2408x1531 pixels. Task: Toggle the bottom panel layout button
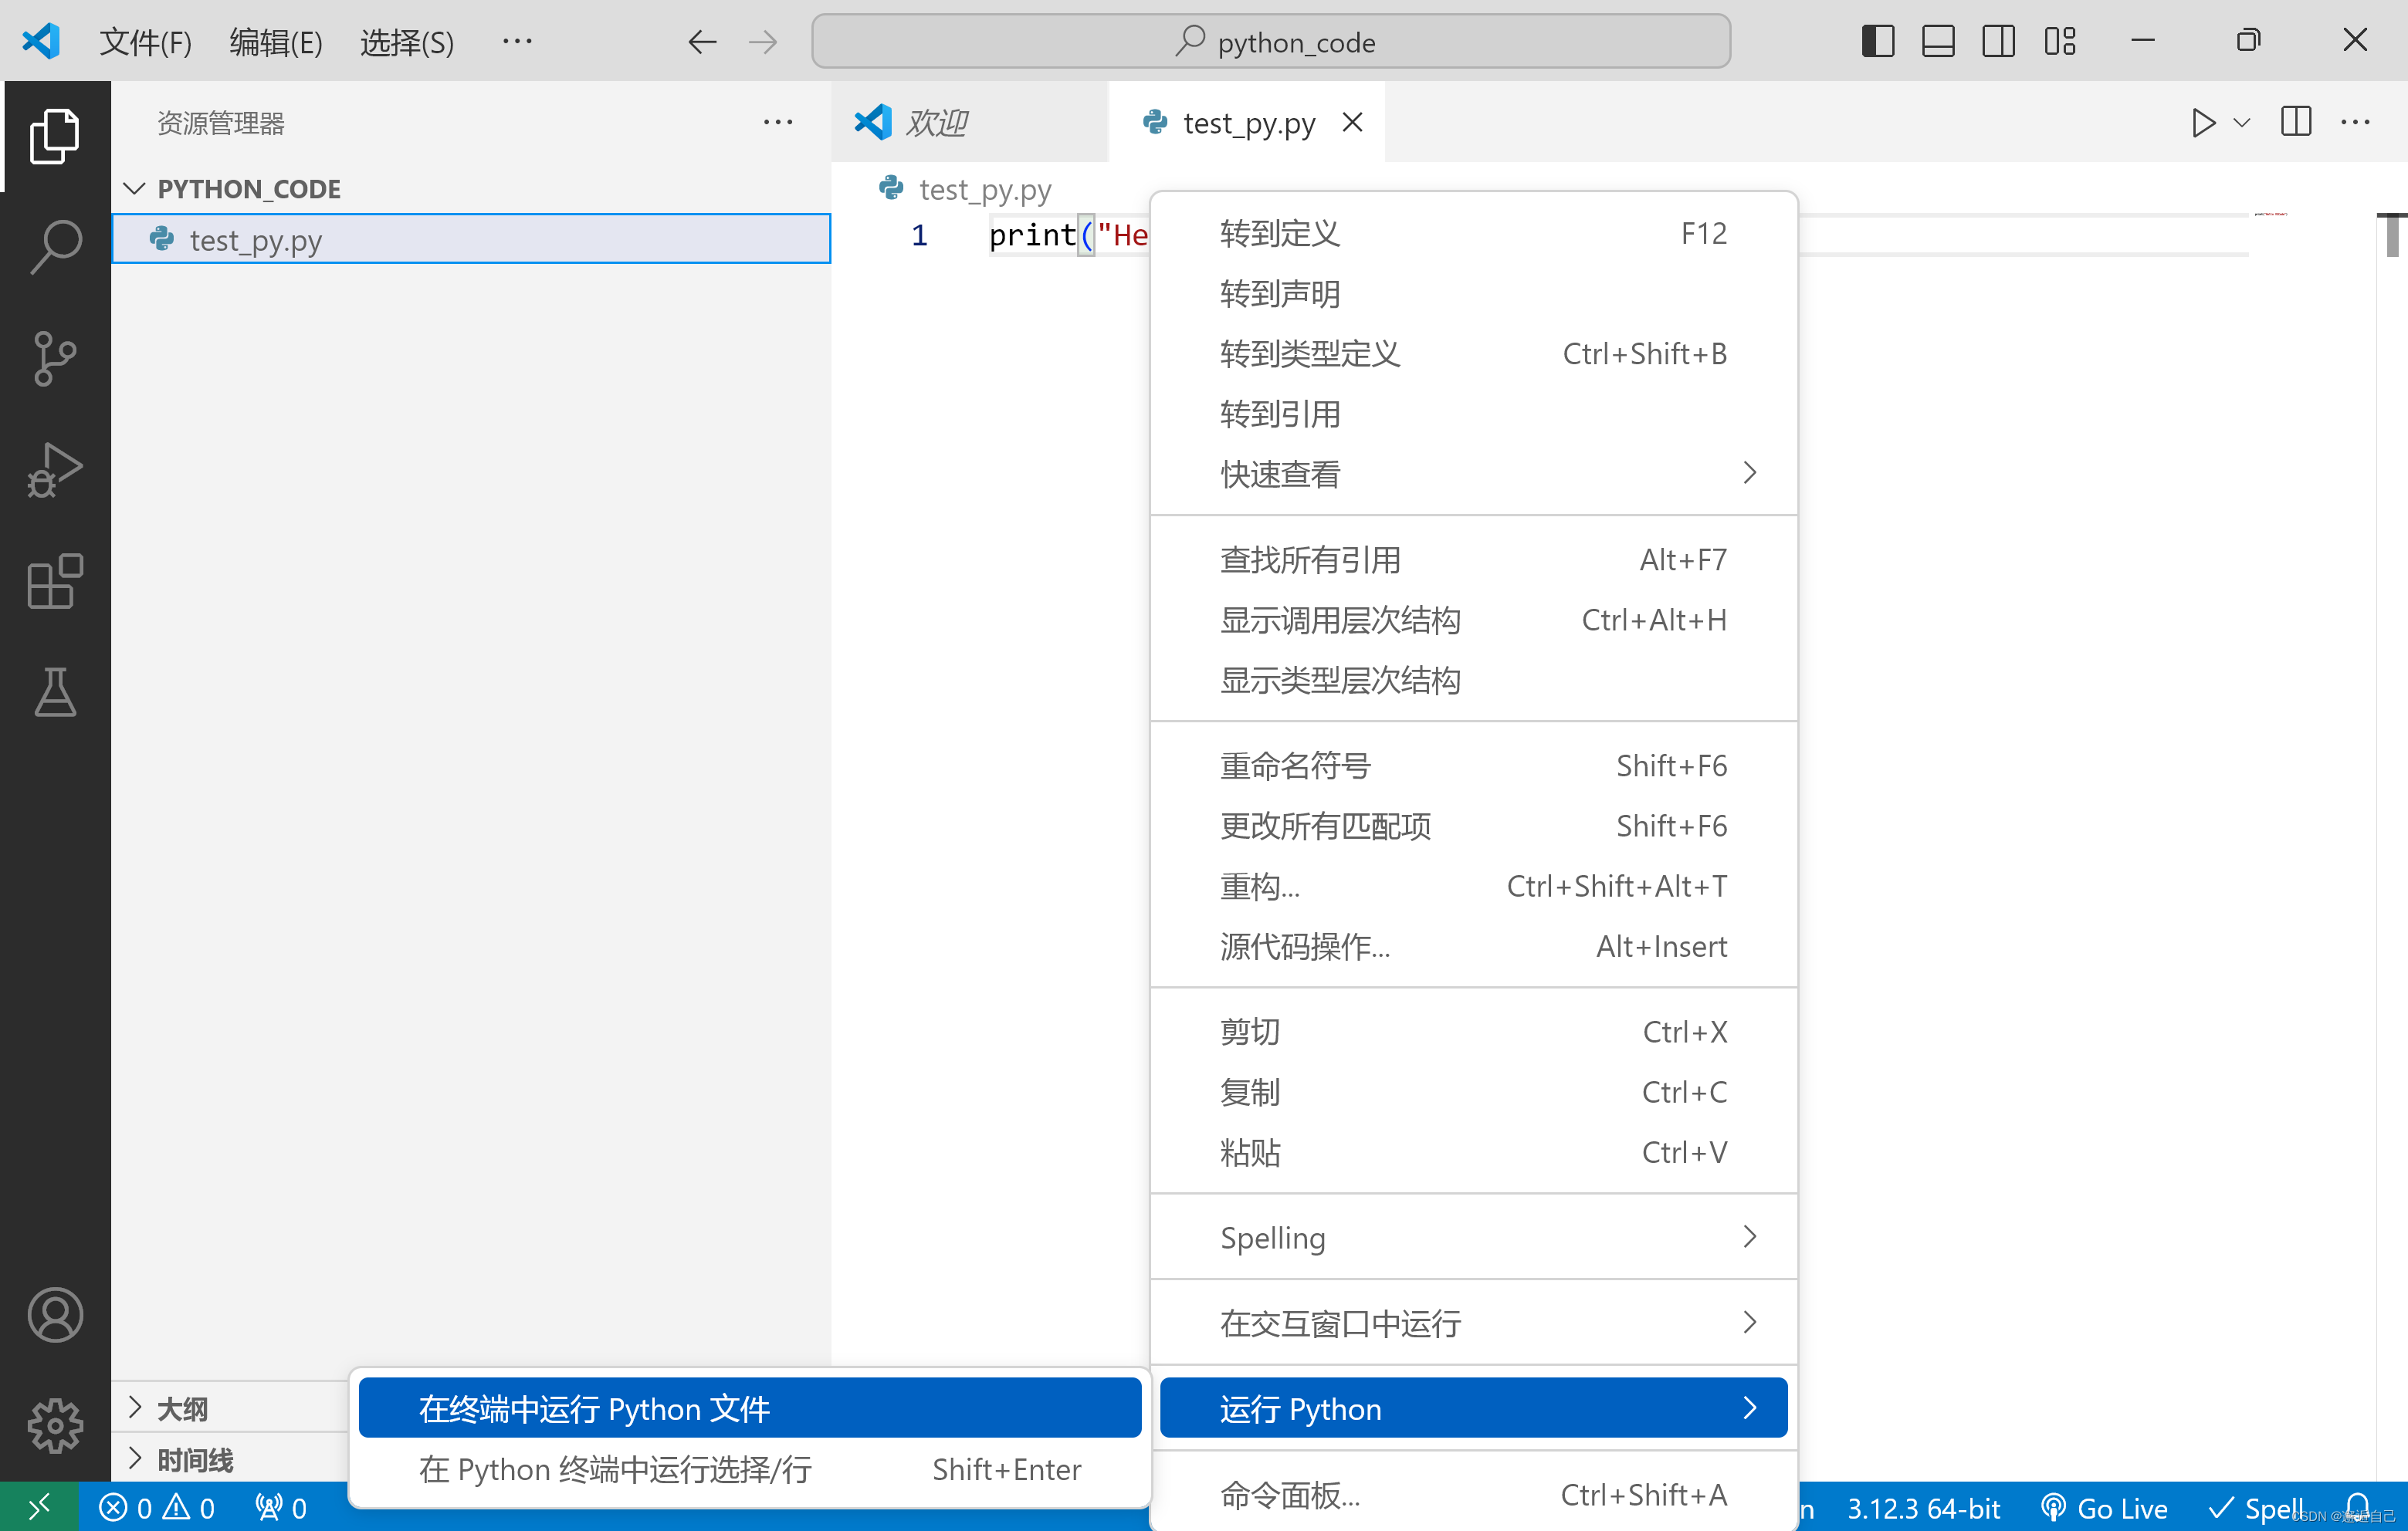[1937, 41]
